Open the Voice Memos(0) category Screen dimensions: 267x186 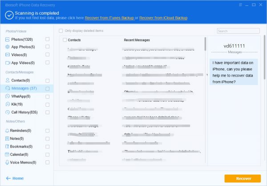(x=23, y=163)
